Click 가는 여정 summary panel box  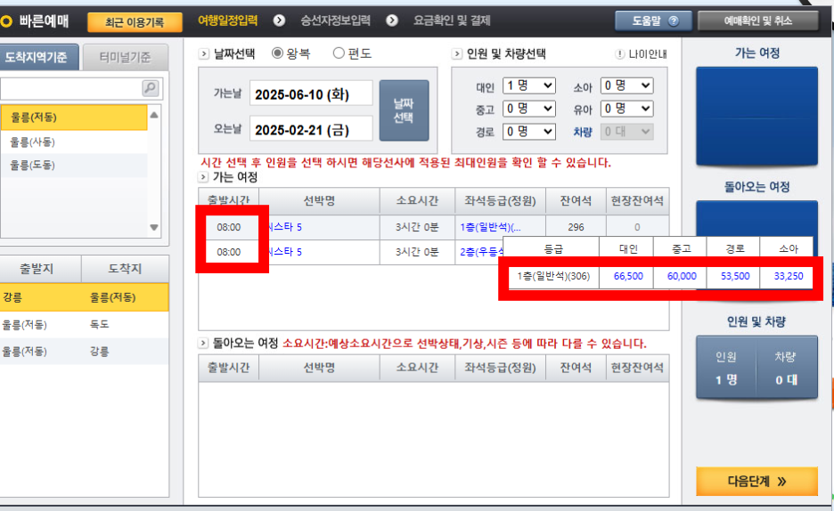pyautogui.click(x=756, y=117)
